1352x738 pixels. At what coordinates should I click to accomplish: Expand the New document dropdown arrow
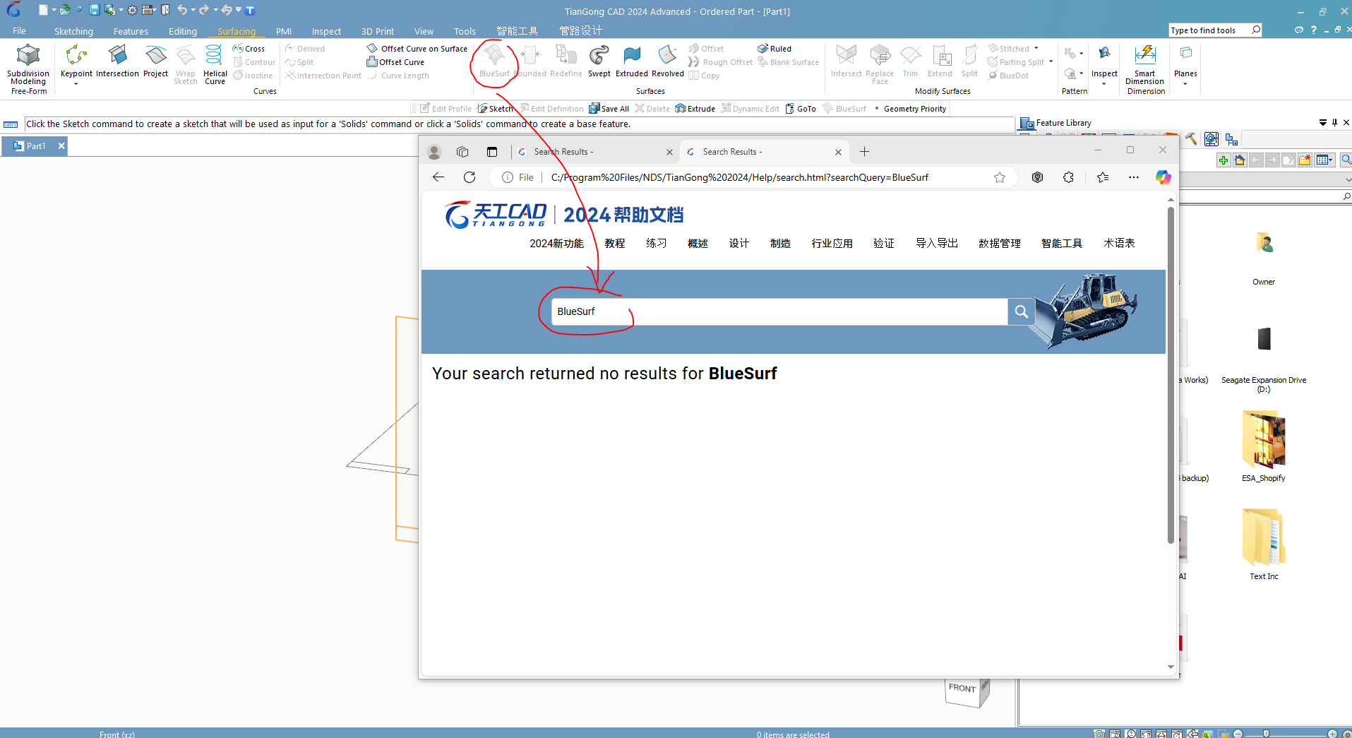pyautogui.click(x=54, y=10)
